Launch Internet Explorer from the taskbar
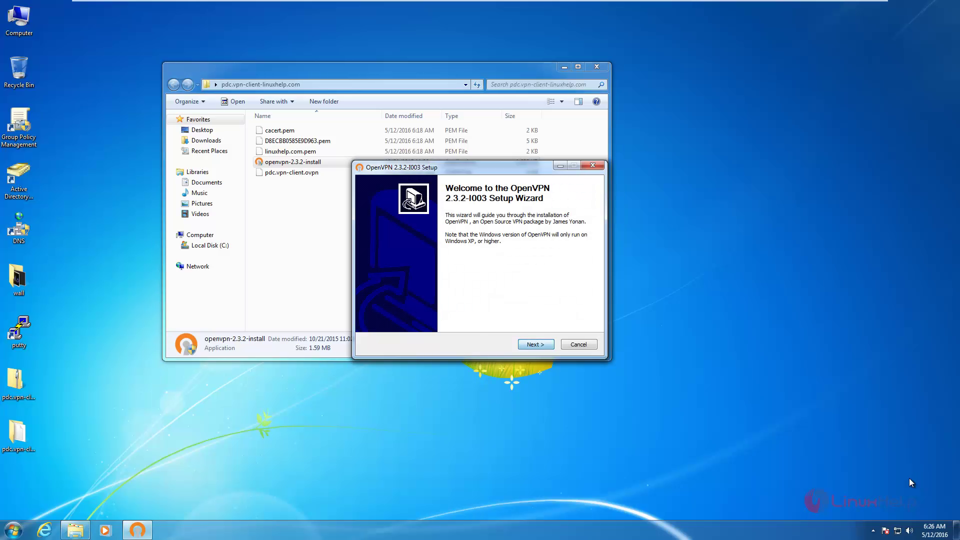This screenshot has height=540, width=960. [x=44, y=530]
